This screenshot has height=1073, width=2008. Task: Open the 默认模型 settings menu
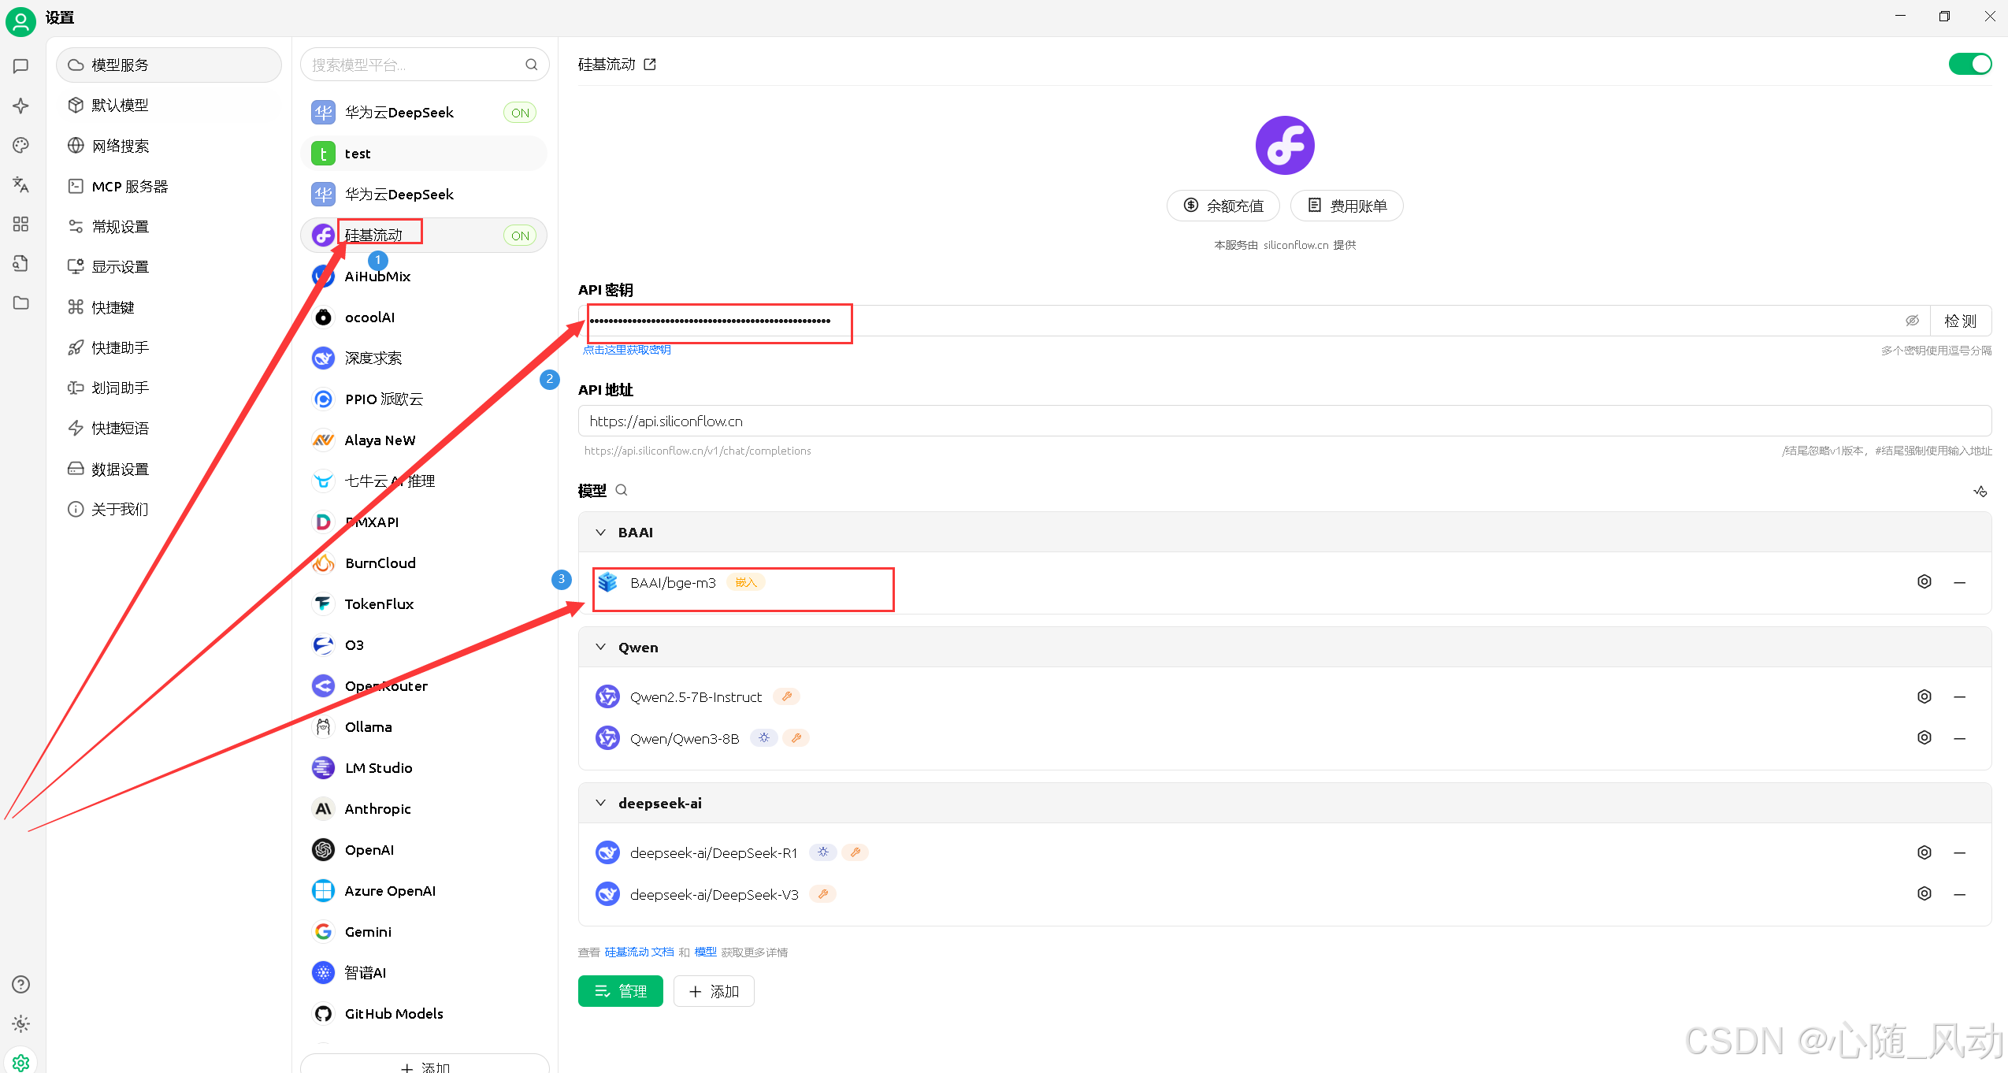tap(120, 106)
